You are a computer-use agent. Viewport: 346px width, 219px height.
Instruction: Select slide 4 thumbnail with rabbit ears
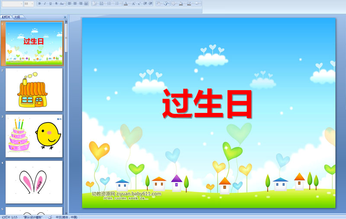tap(34, 182)
